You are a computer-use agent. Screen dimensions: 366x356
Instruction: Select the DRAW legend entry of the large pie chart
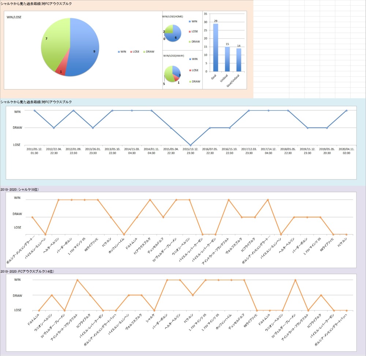pyautogui.click(x=148, y=52)
